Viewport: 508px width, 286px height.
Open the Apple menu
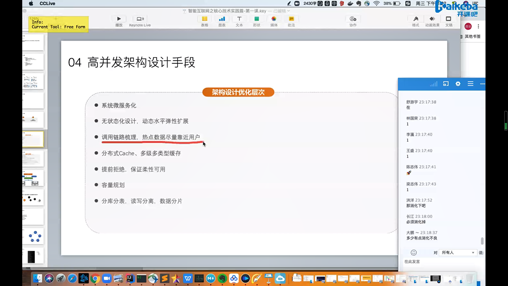[31, 3]
